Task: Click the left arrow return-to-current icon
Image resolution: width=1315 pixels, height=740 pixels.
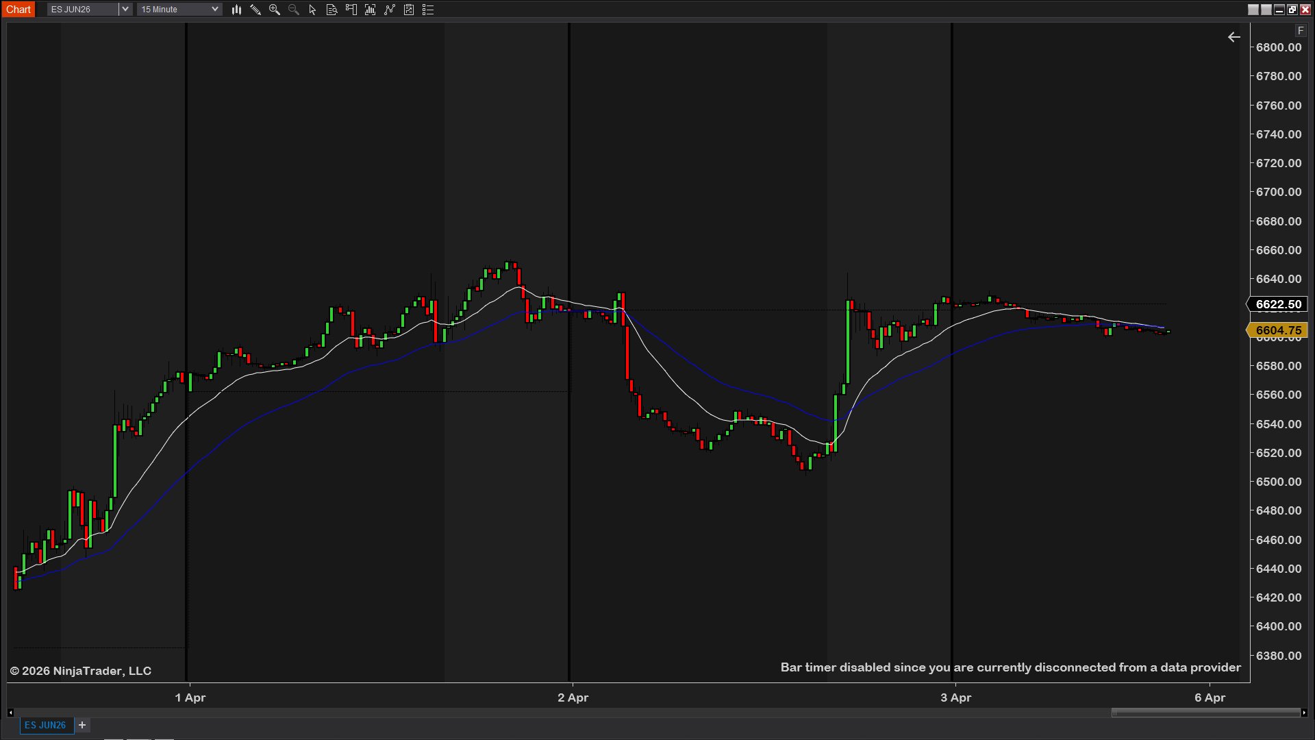Action: click(x=1233, y=37)
